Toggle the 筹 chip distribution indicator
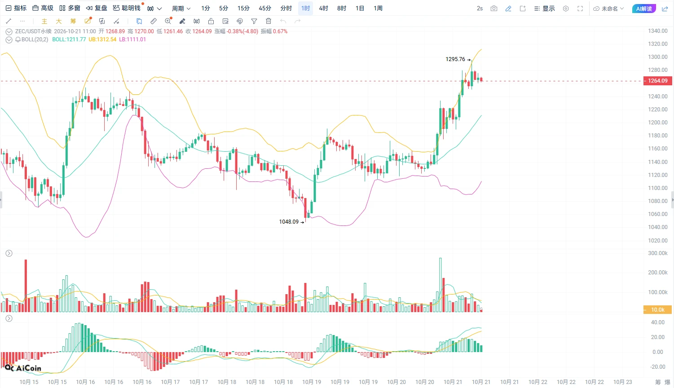The image size is (674, 388). pyautogui.click(x=73, y=21)
